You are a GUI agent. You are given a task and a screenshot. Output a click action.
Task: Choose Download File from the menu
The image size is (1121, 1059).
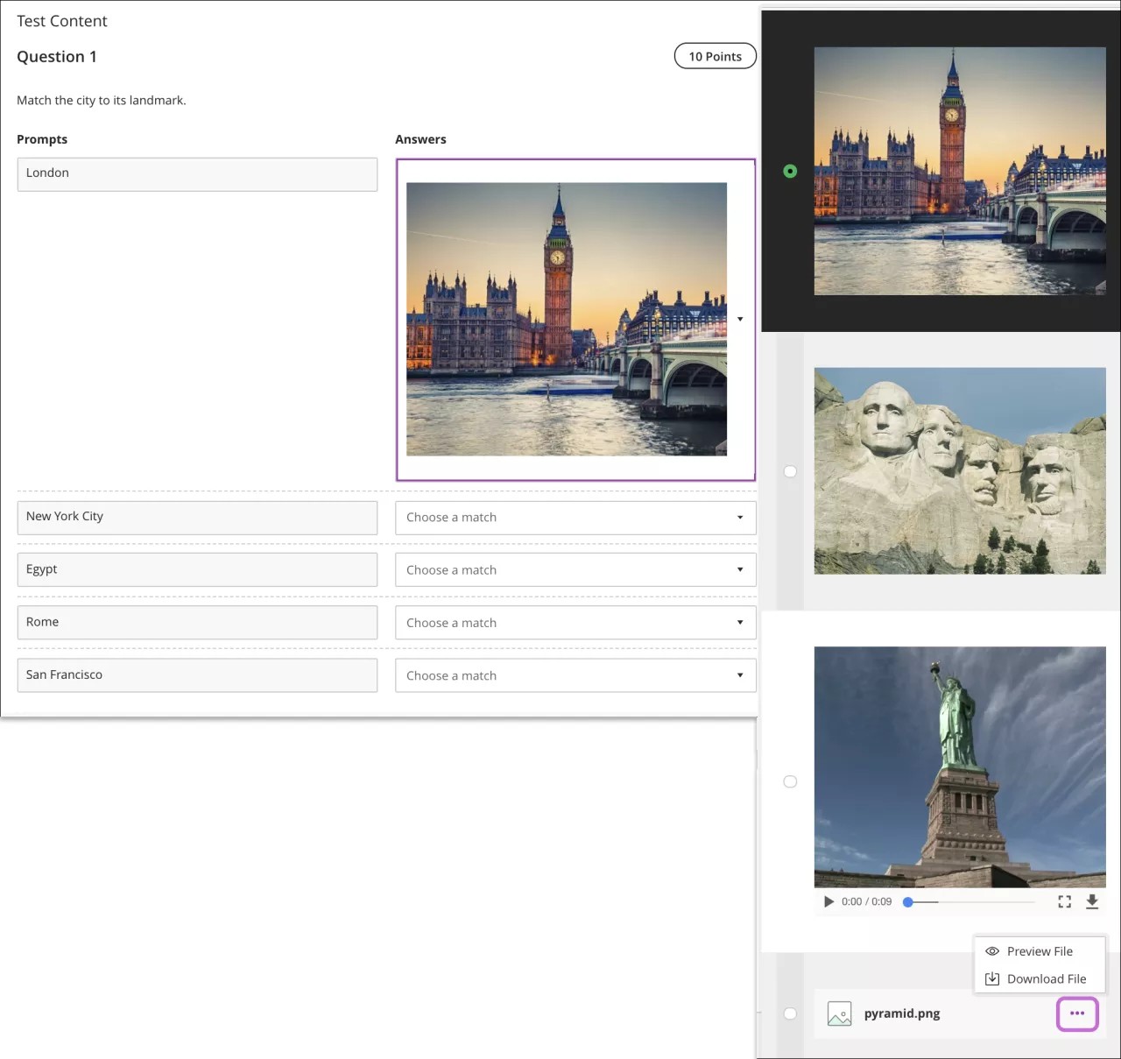coord(1047,979)
